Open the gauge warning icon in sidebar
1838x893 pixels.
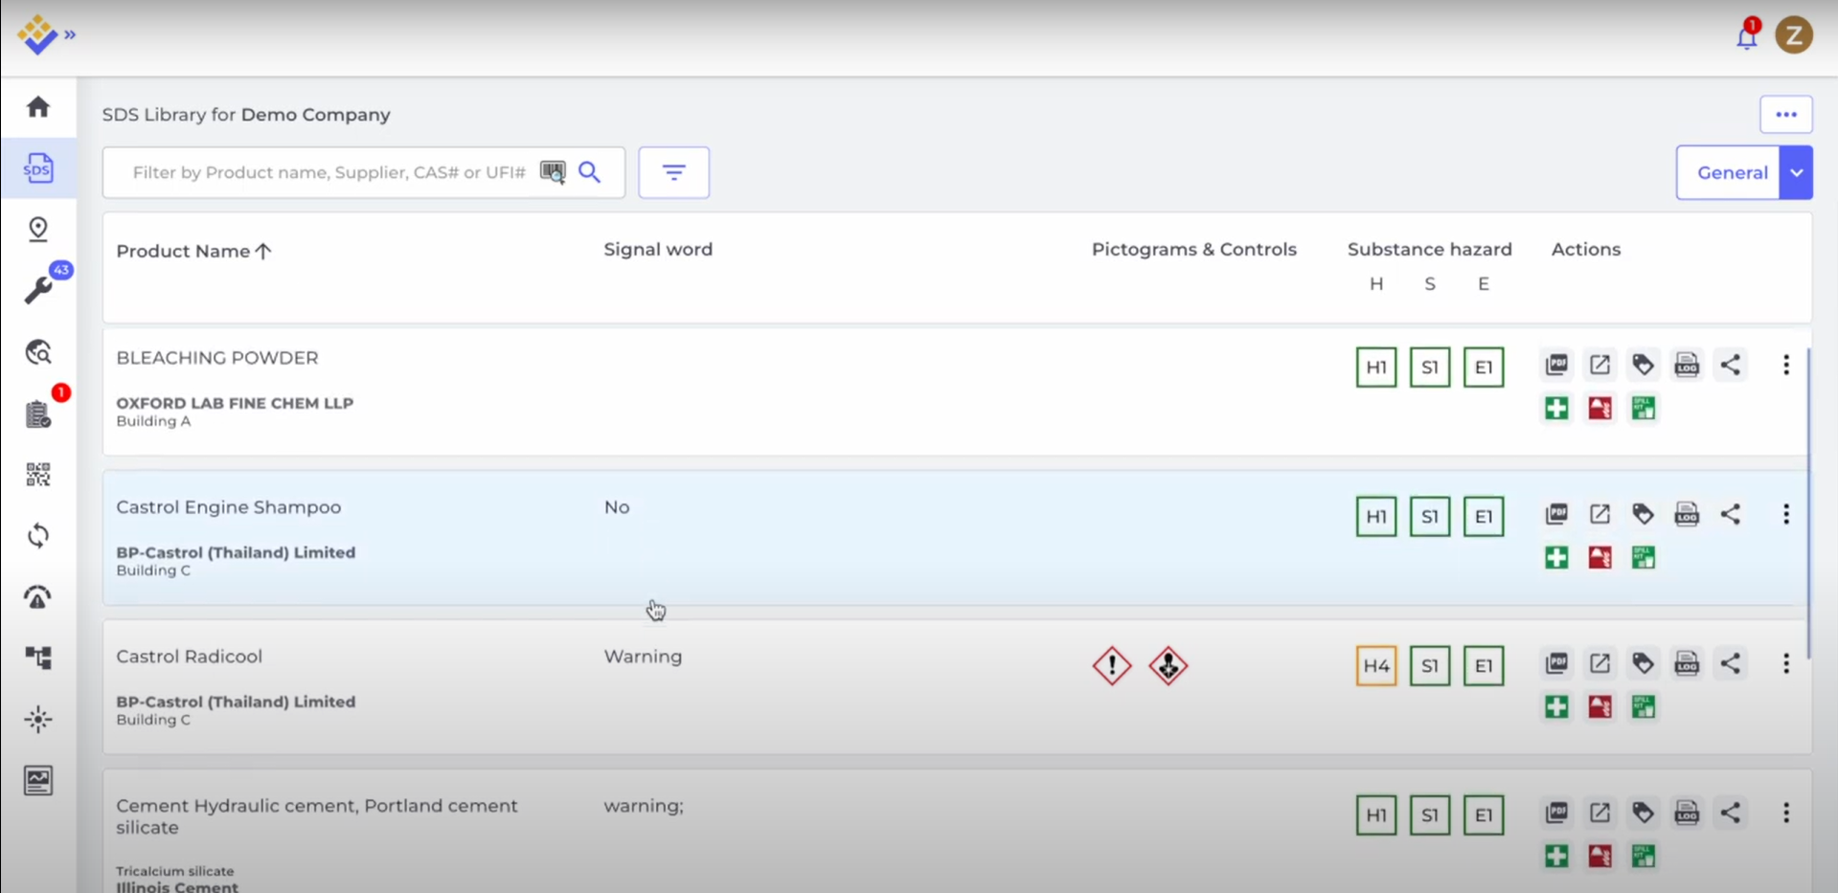click(x=38, y=597)
